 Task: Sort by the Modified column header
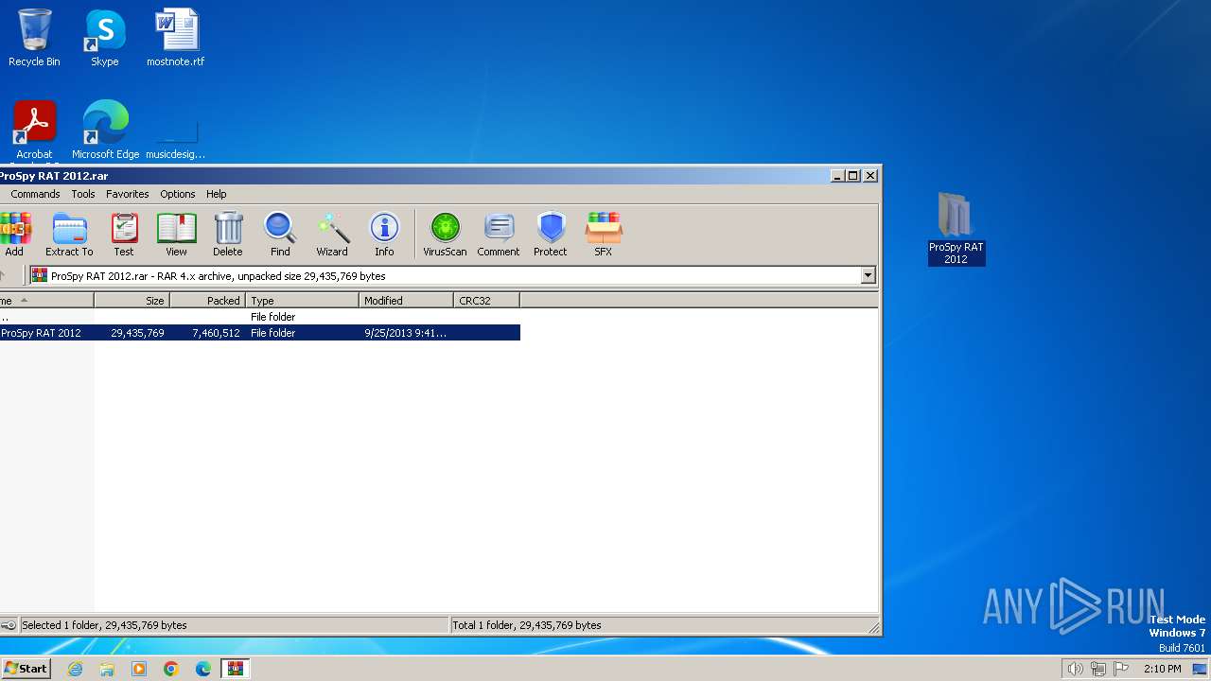[x=406, y=301]
